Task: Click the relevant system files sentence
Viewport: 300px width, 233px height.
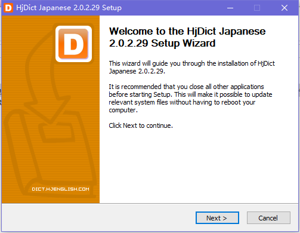Action: [182, 102]
